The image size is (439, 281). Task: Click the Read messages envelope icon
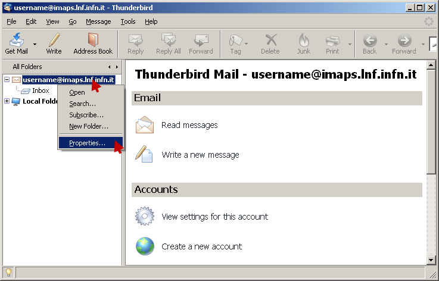(145, 125)
